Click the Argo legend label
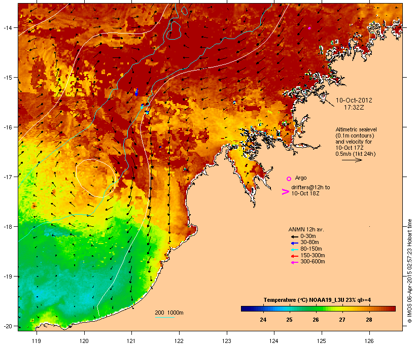The image size is (416, 345). click(x=301, y=178)
